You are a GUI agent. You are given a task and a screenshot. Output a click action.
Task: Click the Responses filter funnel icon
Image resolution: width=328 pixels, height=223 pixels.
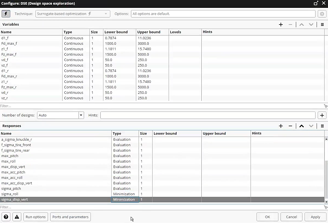(x=325, y=207)
